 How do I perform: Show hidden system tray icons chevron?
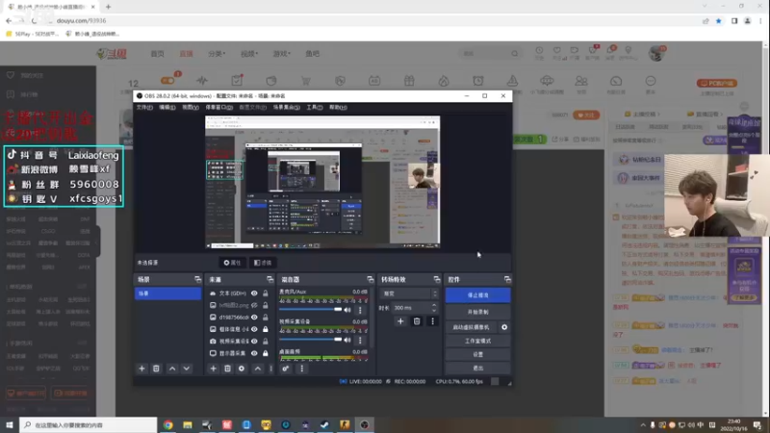[643, 425]
